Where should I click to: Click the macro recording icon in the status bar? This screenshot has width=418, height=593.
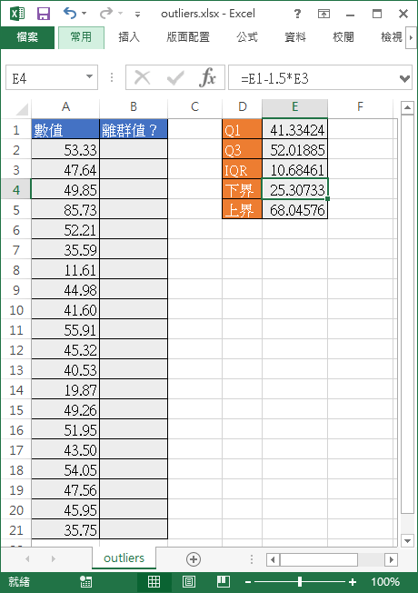tap(85, 582)
